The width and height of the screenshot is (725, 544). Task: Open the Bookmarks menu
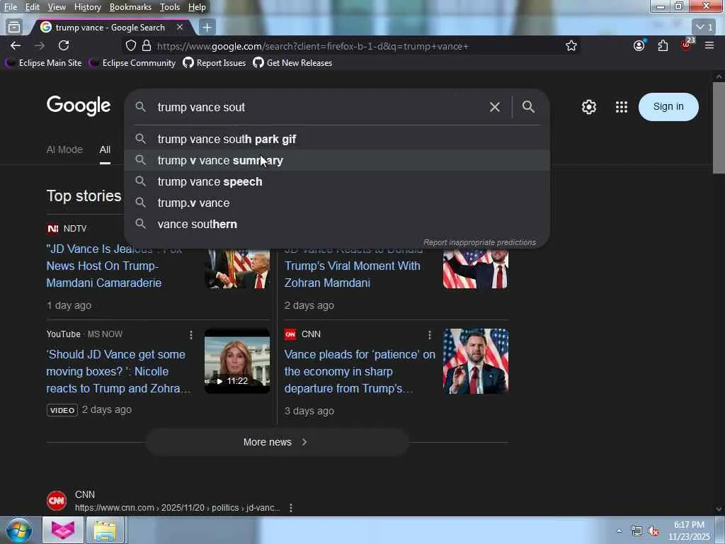[x=130, y=7]
